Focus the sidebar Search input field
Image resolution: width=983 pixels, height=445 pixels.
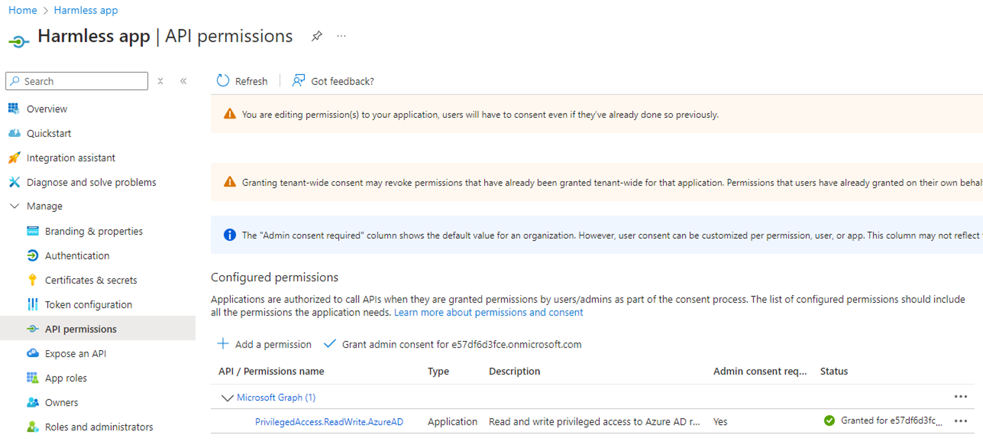[x=77, y=81]
